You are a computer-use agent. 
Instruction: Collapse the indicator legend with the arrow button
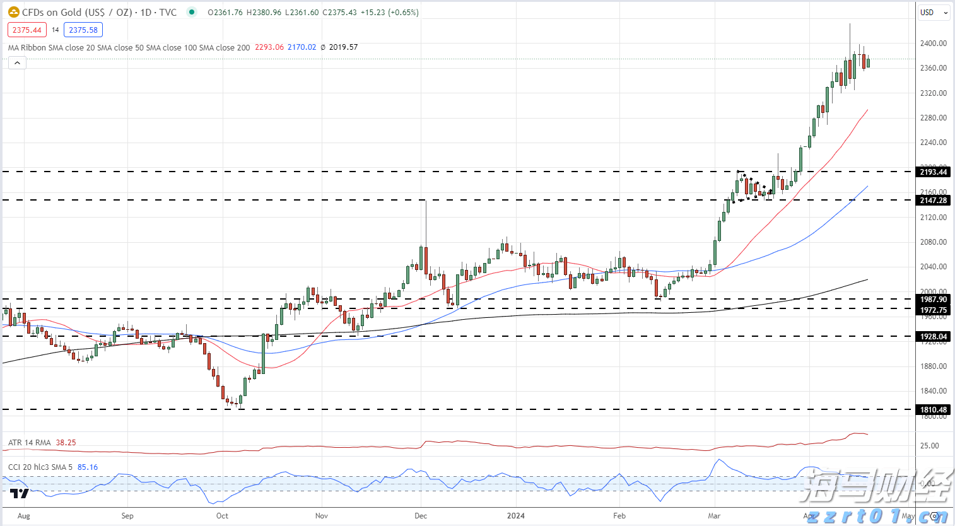click(x=17, y=62)
